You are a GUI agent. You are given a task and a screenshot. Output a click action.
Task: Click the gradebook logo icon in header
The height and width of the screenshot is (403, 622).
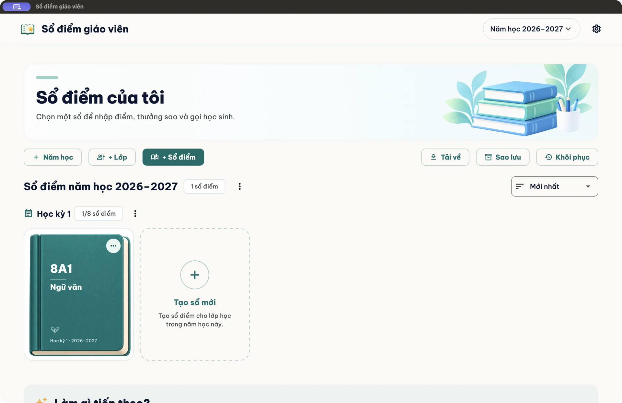28,29
